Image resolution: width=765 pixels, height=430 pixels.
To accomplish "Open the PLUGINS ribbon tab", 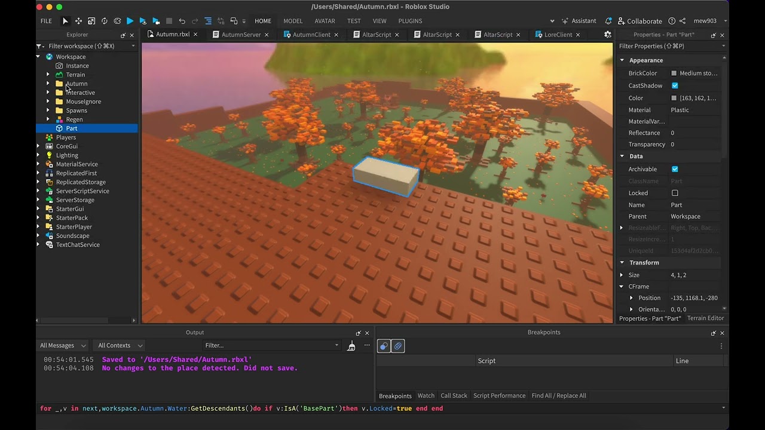I will 410,21.
